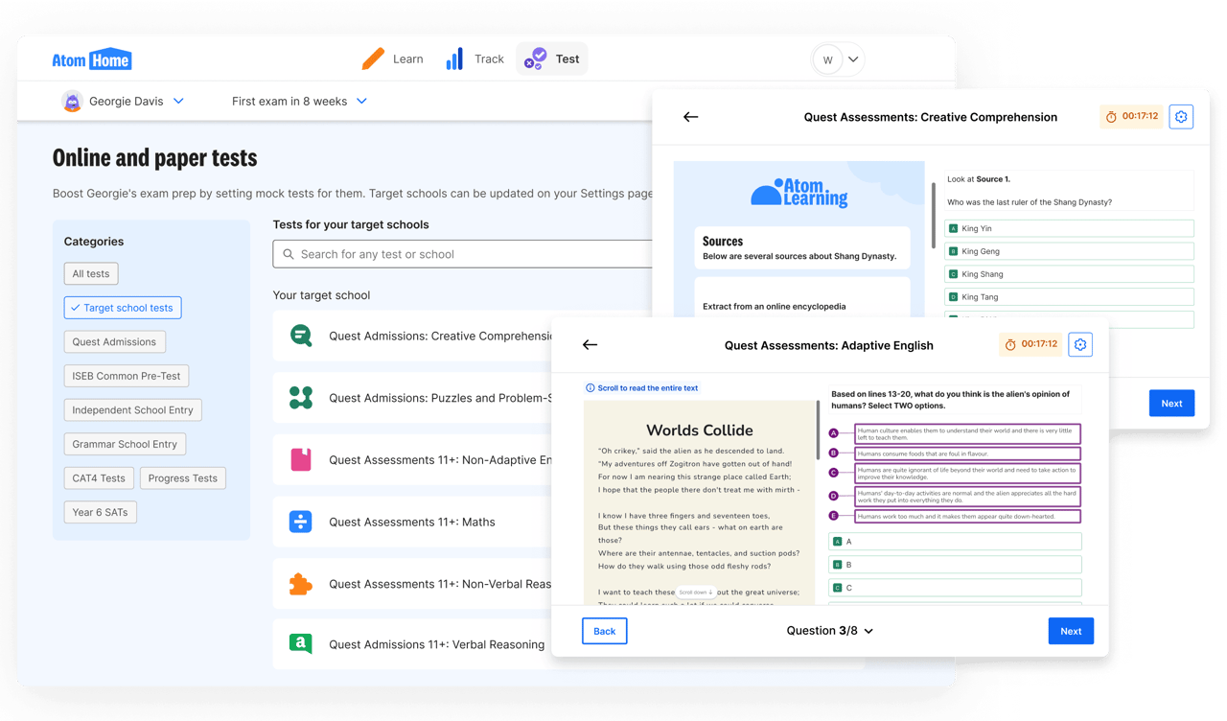The width and height of the screenshot is (1227, 721).
Task: Open the Track tab
Action: point(475,59)
